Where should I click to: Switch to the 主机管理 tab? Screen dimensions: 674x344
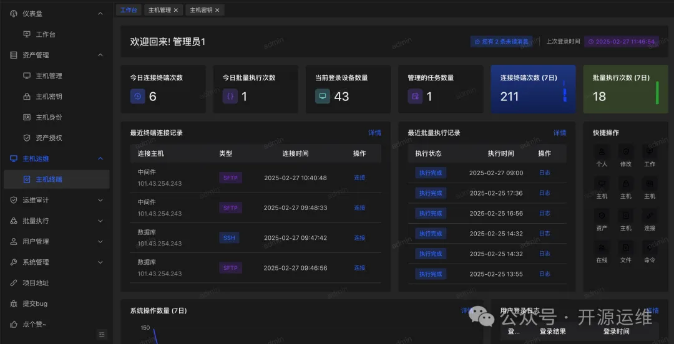159,10
